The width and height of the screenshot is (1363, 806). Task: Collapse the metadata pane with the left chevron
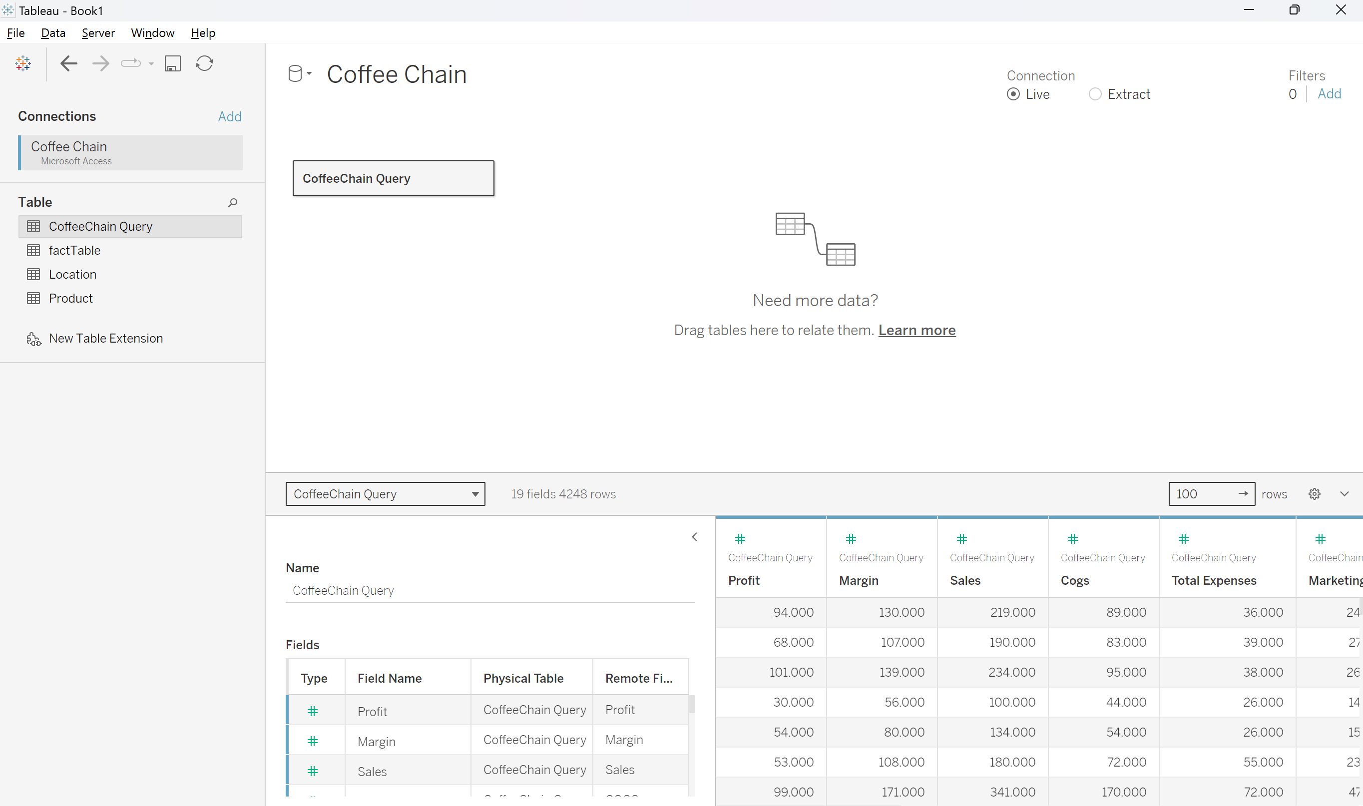[x=695, y=537]
